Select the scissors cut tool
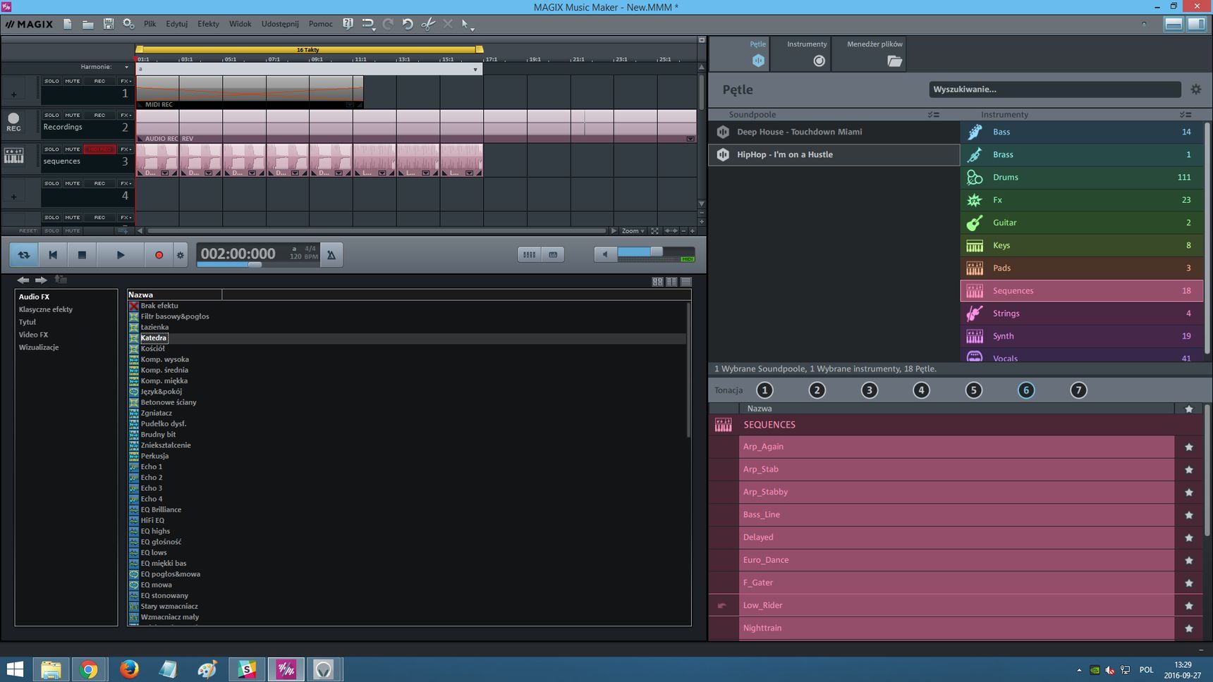Image resolution: width=1213 pixels, height=682 pixels. pyautogui.click(x=427, y=24)
